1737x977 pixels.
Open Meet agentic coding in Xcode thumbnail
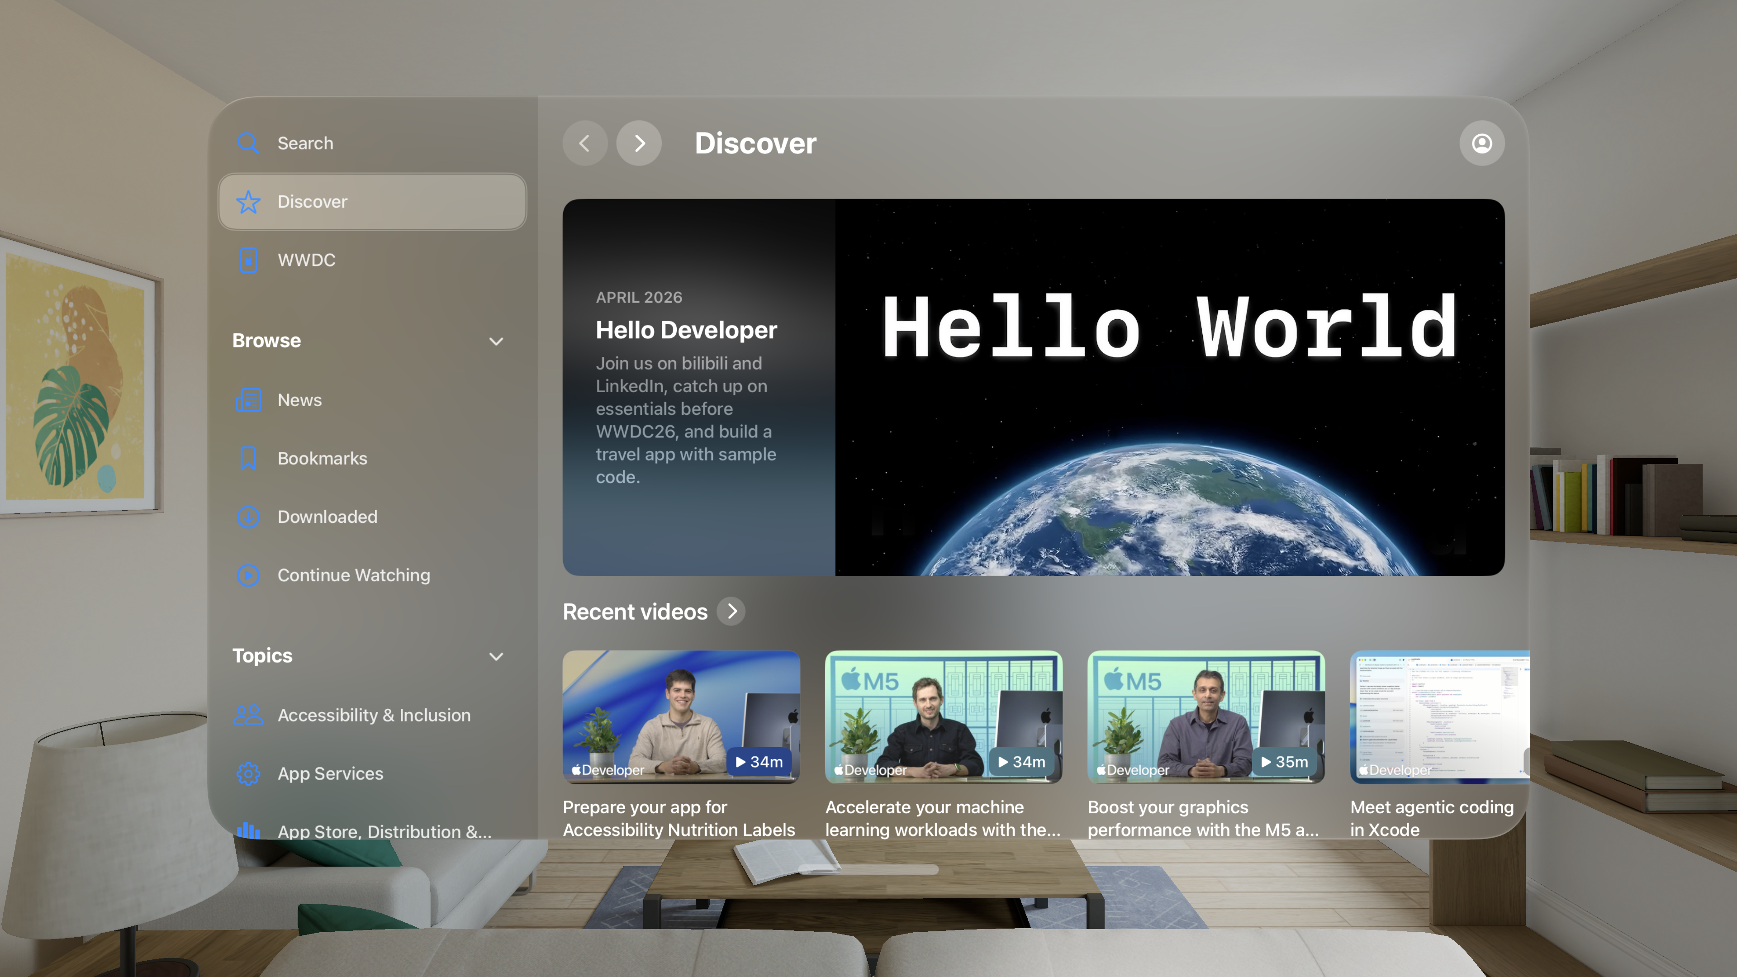tap(1440, 717)
